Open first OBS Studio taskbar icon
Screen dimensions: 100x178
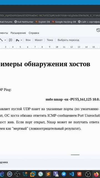point(17,174)
